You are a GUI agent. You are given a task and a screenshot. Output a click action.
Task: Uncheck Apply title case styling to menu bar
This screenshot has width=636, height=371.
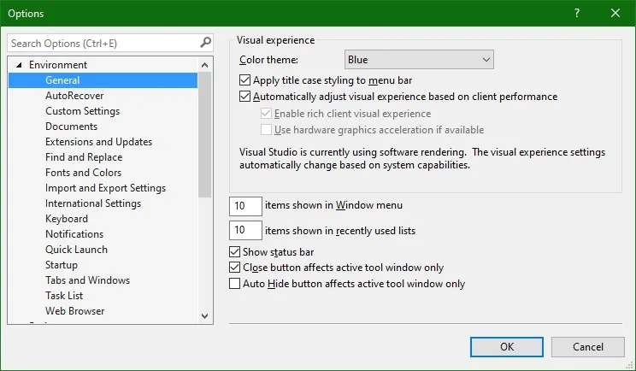coord(244,80)
